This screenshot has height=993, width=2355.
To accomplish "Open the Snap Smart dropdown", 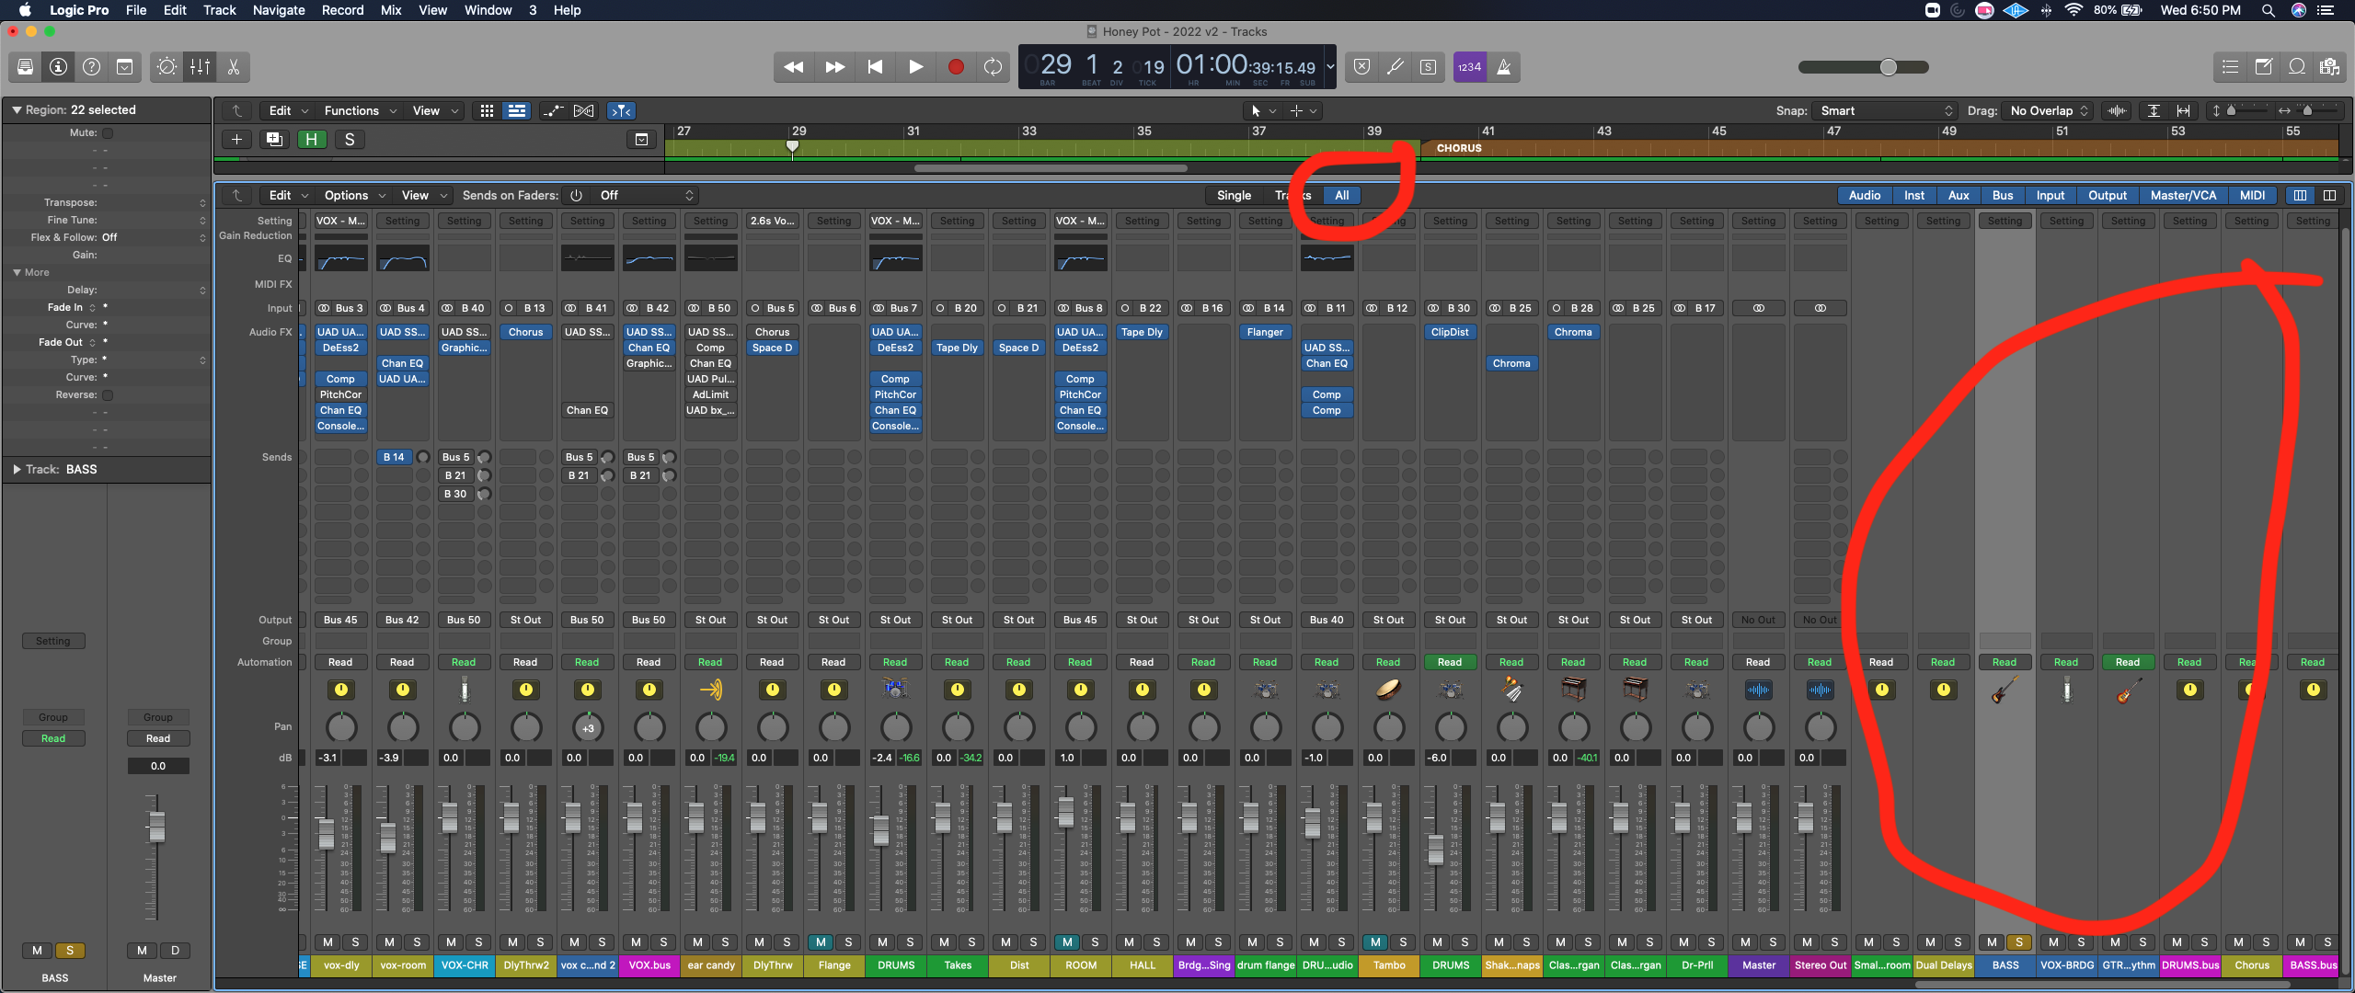I will coord(1885,111).
